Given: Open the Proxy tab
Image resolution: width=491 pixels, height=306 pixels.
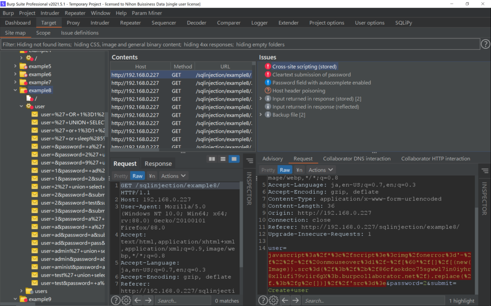Looking at the screenshot, I should tap(73, 23).
